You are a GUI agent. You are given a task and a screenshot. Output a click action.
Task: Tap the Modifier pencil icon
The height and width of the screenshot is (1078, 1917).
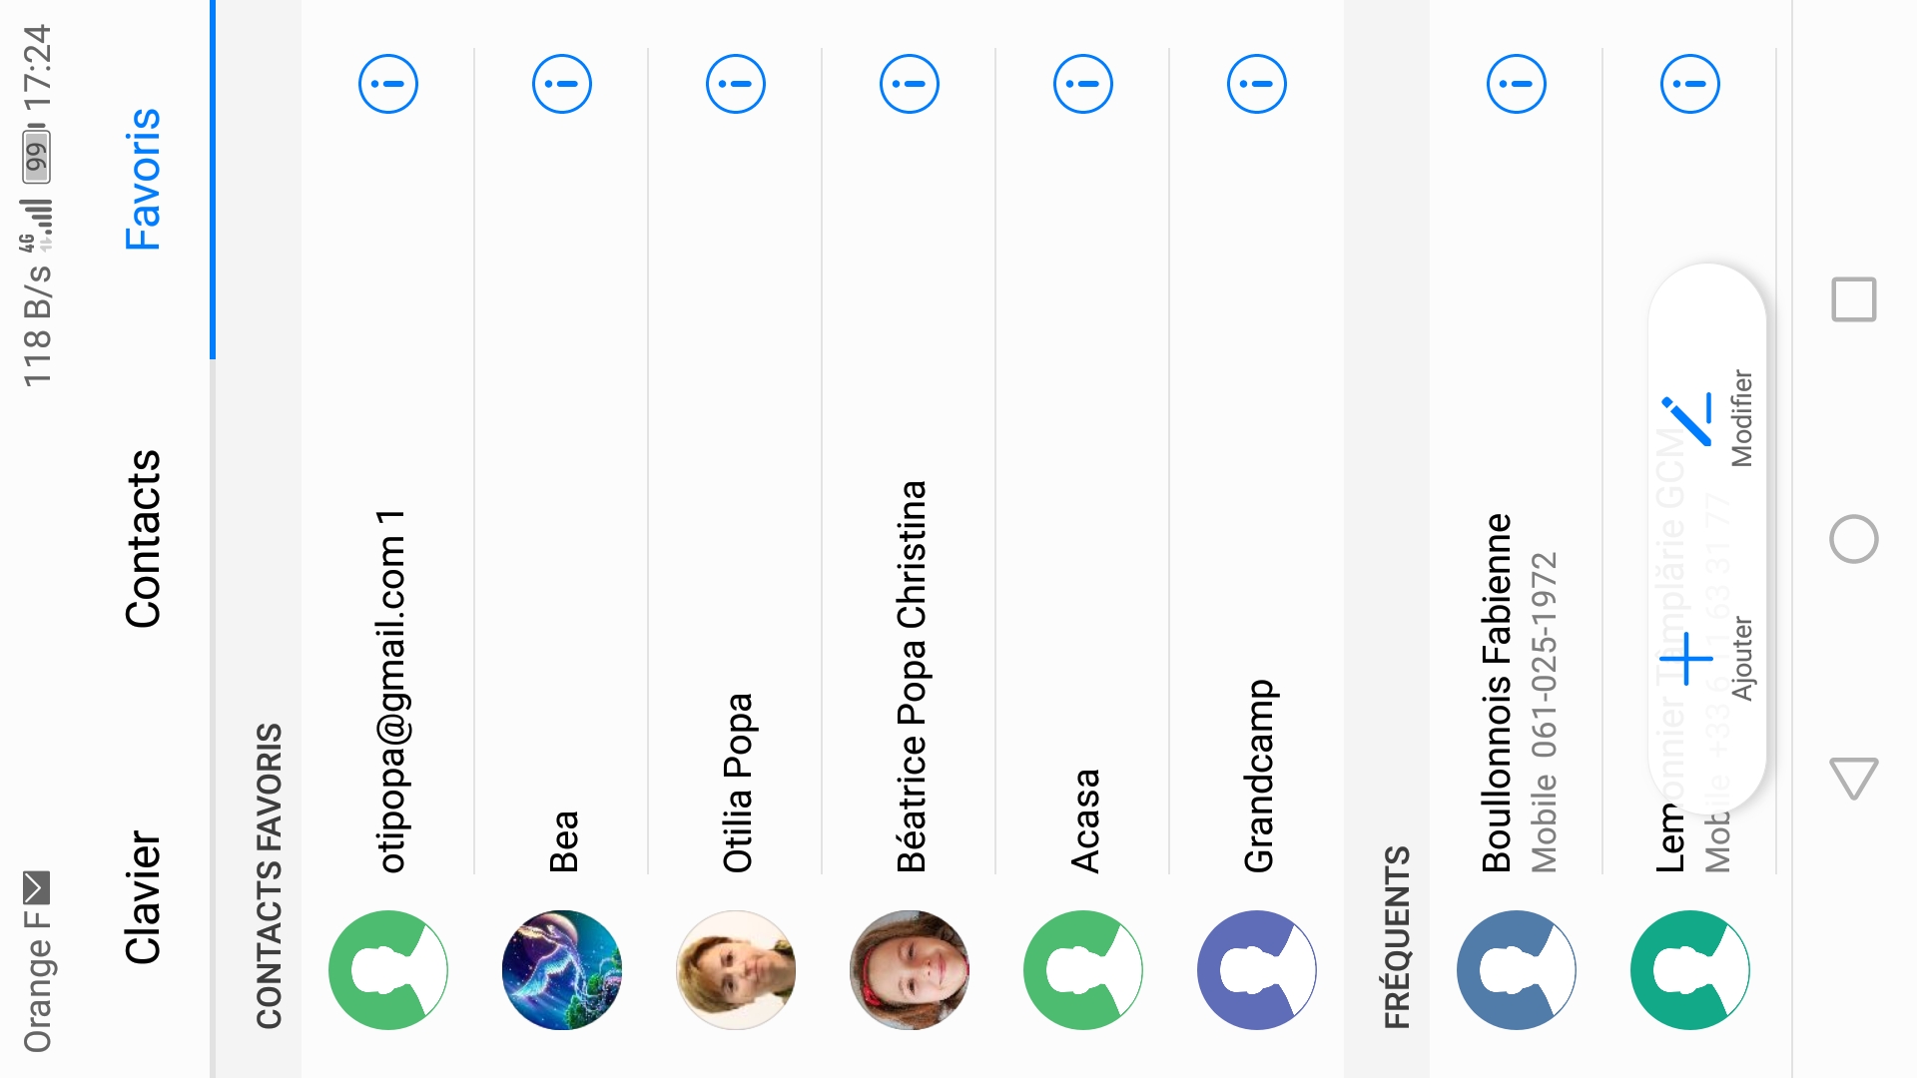click(1687, 419)
